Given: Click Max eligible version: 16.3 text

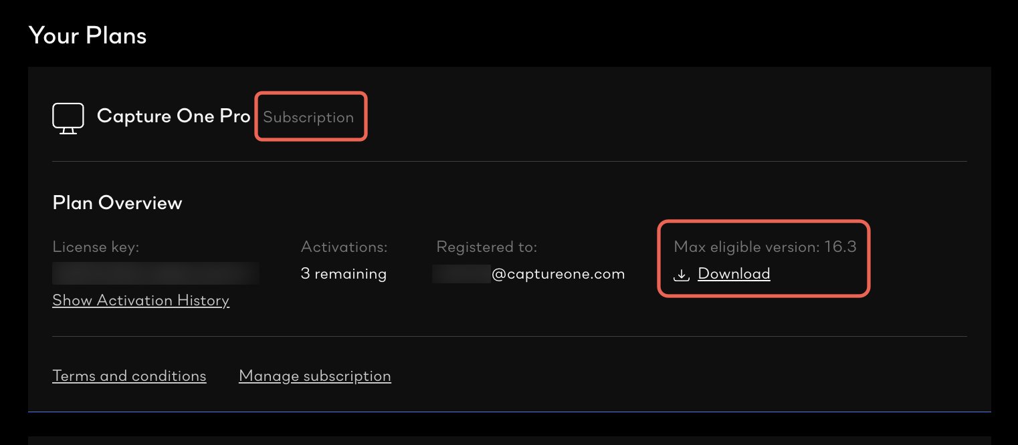Looking at the screenshot, I should [765, 247].
